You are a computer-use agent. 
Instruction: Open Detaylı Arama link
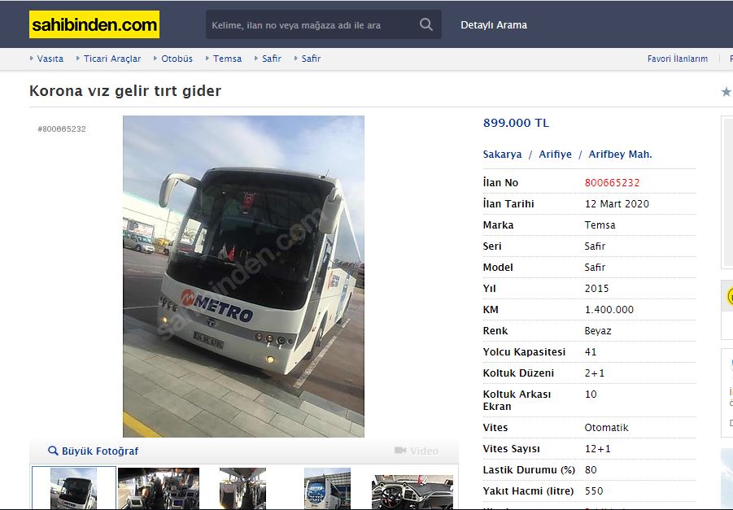click(494, 24)
